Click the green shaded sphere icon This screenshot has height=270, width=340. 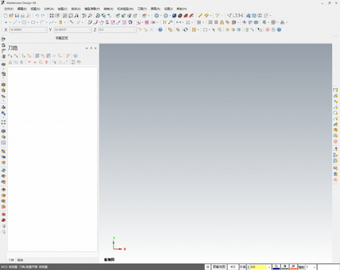click(x=180, y=16)
